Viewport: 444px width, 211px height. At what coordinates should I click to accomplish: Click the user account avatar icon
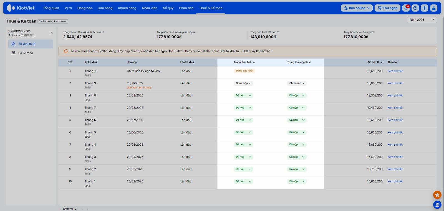[433, 8]
